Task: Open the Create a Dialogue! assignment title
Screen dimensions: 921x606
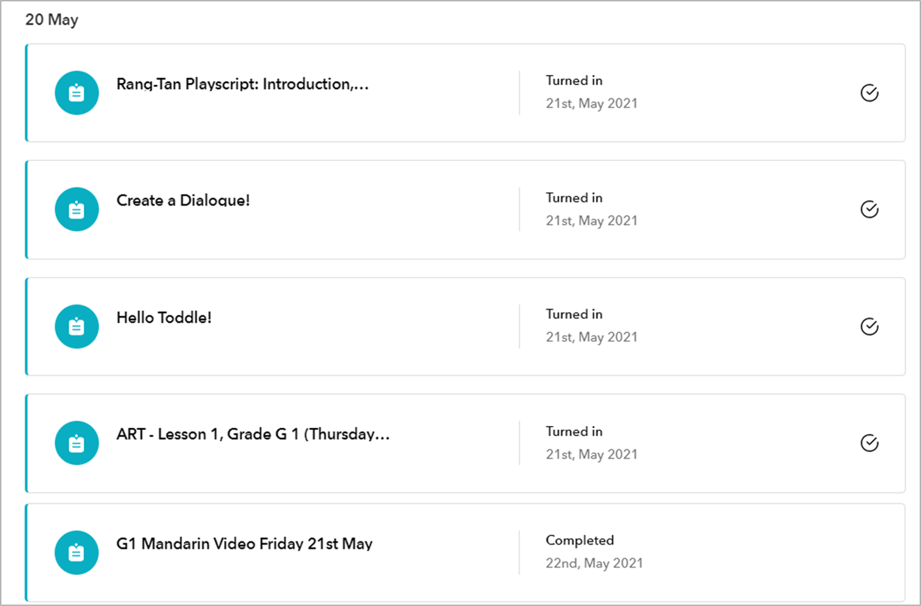Action: click(x=183, y=200)
